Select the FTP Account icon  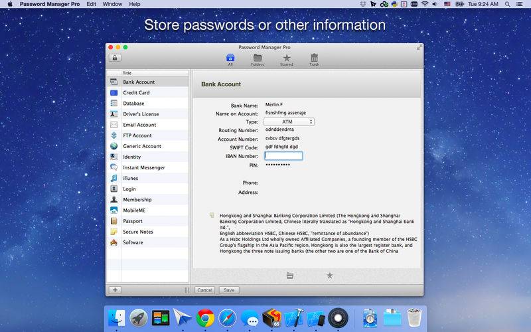pyautogui.click(x=114, y=135)
